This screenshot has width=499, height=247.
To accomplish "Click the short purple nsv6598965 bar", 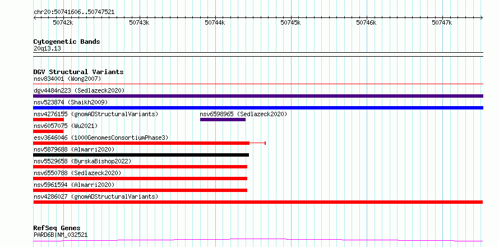I will click(223, 120).
